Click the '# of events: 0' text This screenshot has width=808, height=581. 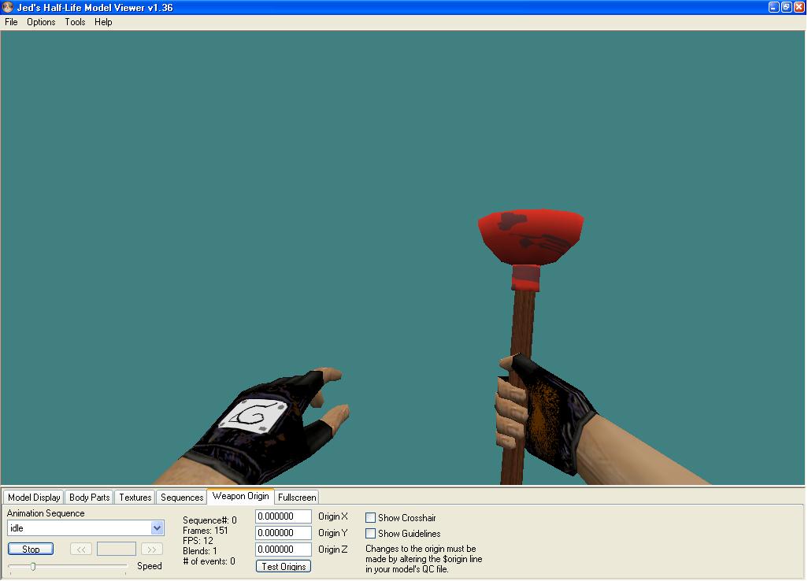click(x=209, y=561)
